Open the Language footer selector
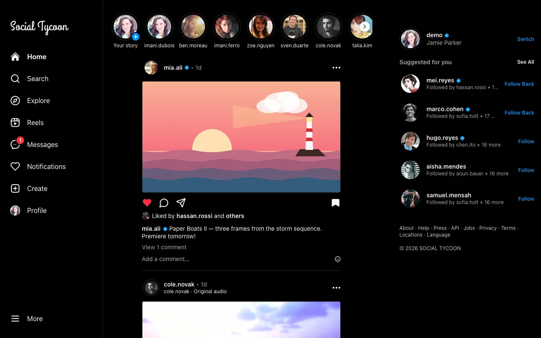This screenshot has width=541, height=338. (439, 235)
